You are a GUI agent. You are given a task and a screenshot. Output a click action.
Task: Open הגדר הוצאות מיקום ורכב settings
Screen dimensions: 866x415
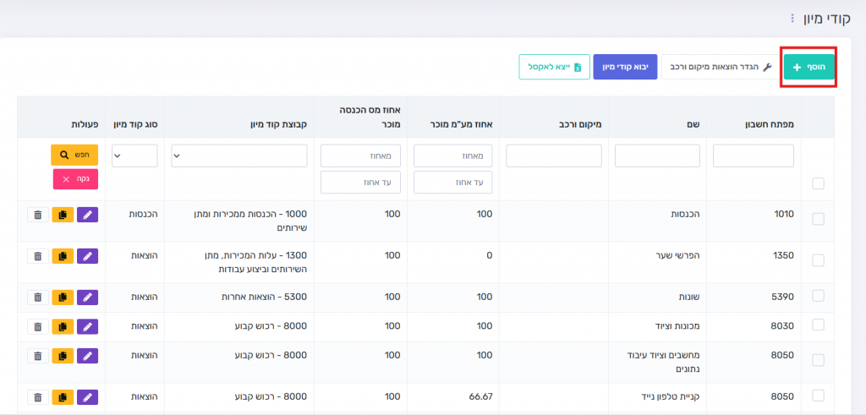click(x=720, y=67)
